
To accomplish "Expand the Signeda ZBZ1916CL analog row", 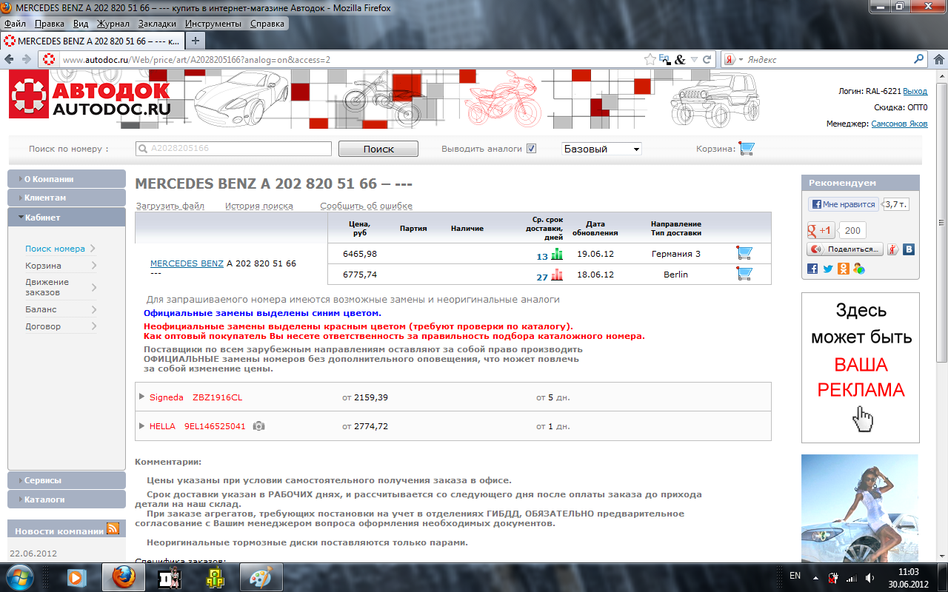I will [142, 397].
